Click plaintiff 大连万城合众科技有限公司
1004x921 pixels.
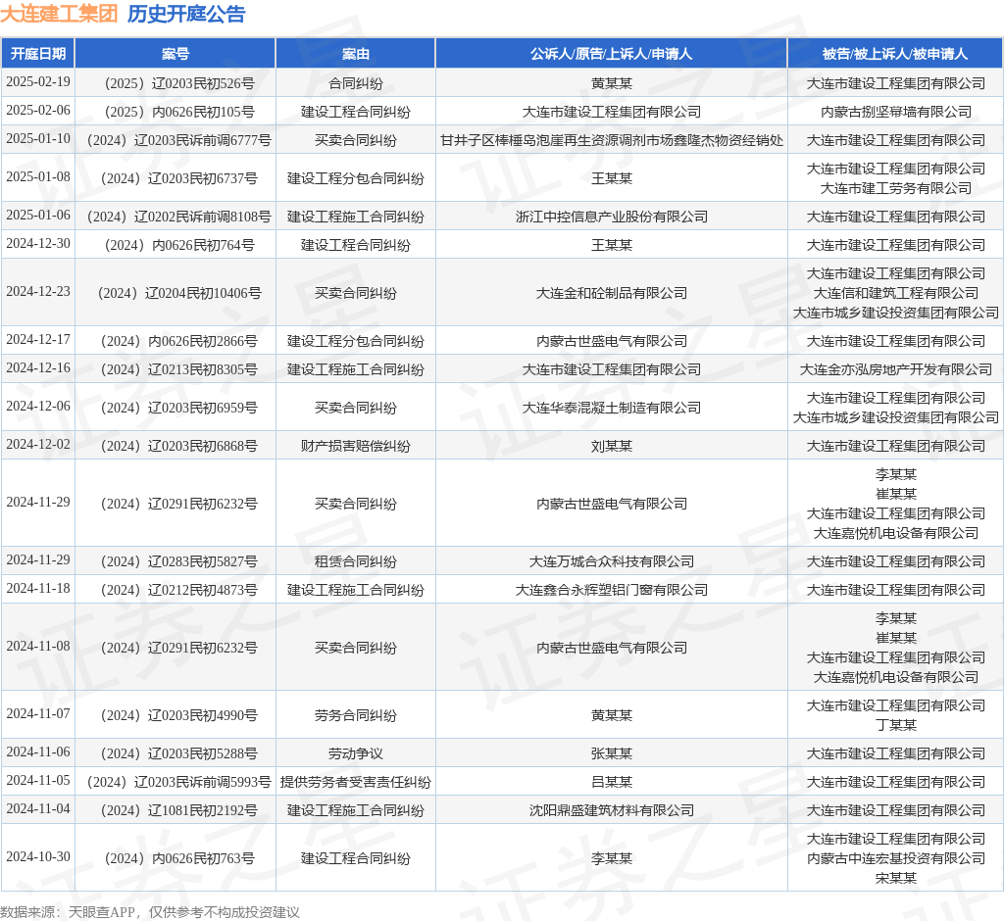612,561
